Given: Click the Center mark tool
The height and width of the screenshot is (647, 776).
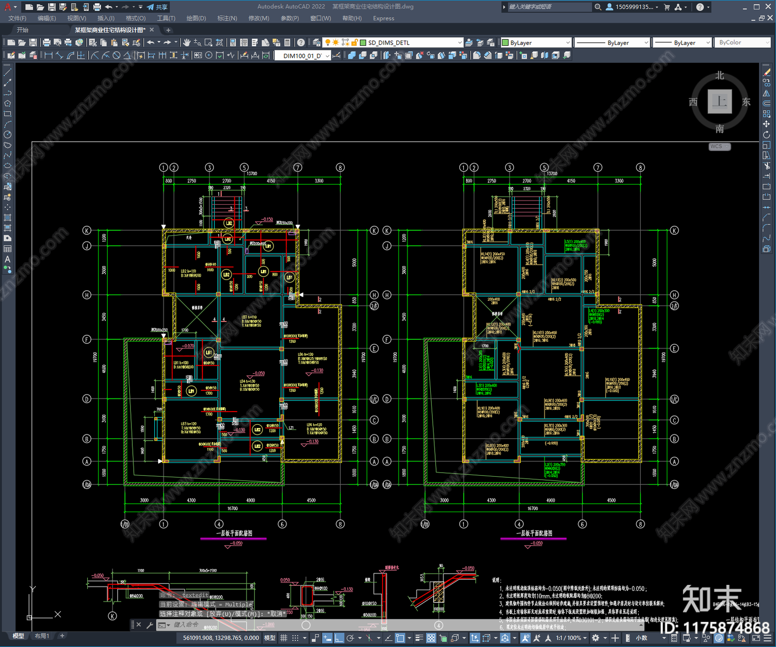Looking at the screenshot, I should coord(209,55).
